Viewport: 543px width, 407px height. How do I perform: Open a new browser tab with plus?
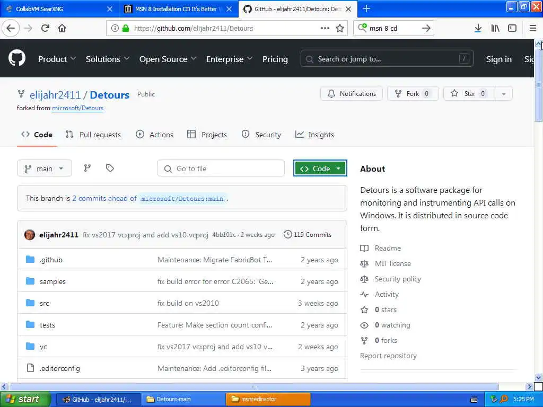click(366, 8)
